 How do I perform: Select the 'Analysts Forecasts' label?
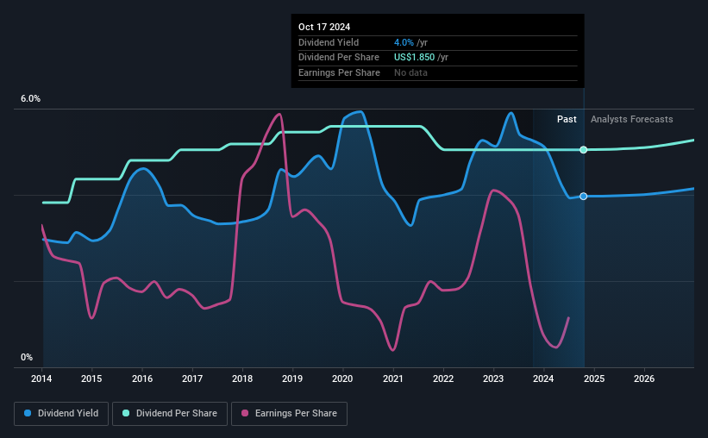pyautogui.click(x=632, y=119)
